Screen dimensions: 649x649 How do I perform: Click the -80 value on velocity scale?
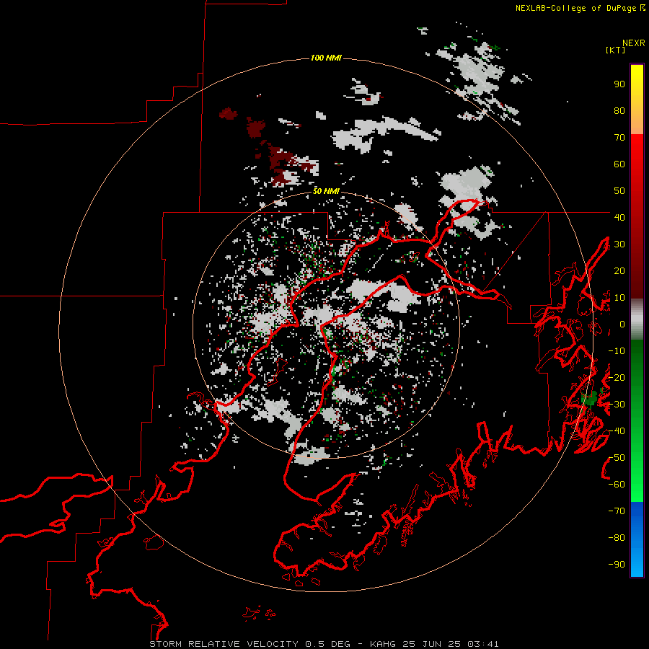pos(617,538)
